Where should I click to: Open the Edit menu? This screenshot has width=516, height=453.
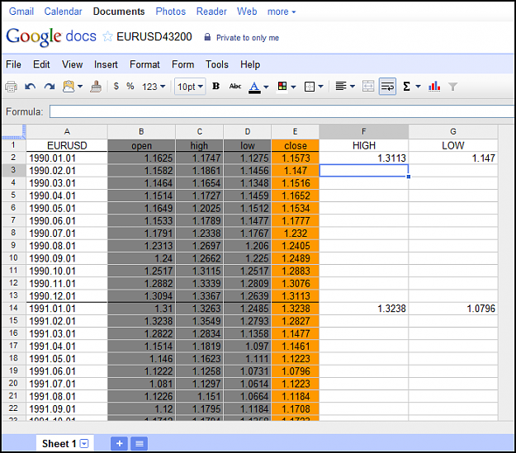(41, 64)
